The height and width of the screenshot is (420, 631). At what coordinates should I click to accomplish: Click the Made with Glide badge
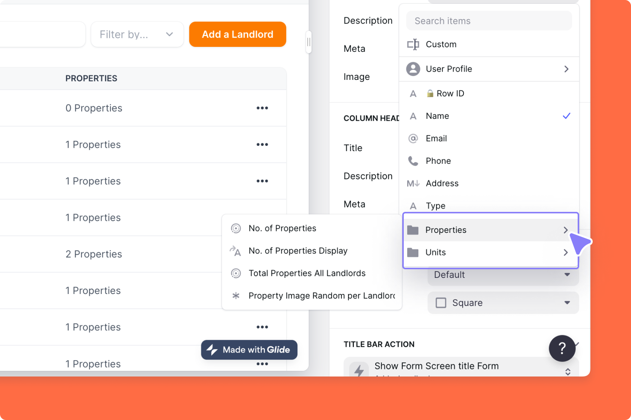click(249, 350)
